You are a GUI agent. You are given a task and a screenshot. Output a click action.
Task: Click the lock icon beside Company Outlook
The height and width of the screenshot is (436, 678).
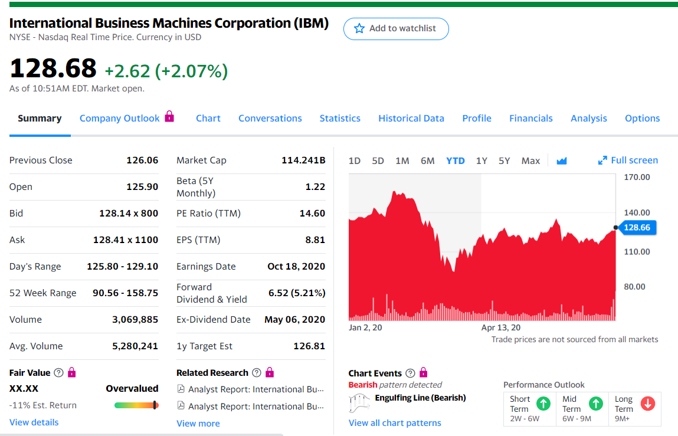point(169,116)
